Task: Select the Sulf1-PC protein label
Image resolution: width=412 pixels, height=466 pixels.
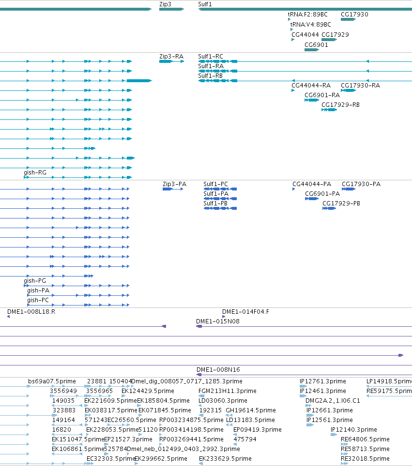Action: [215, 184]
